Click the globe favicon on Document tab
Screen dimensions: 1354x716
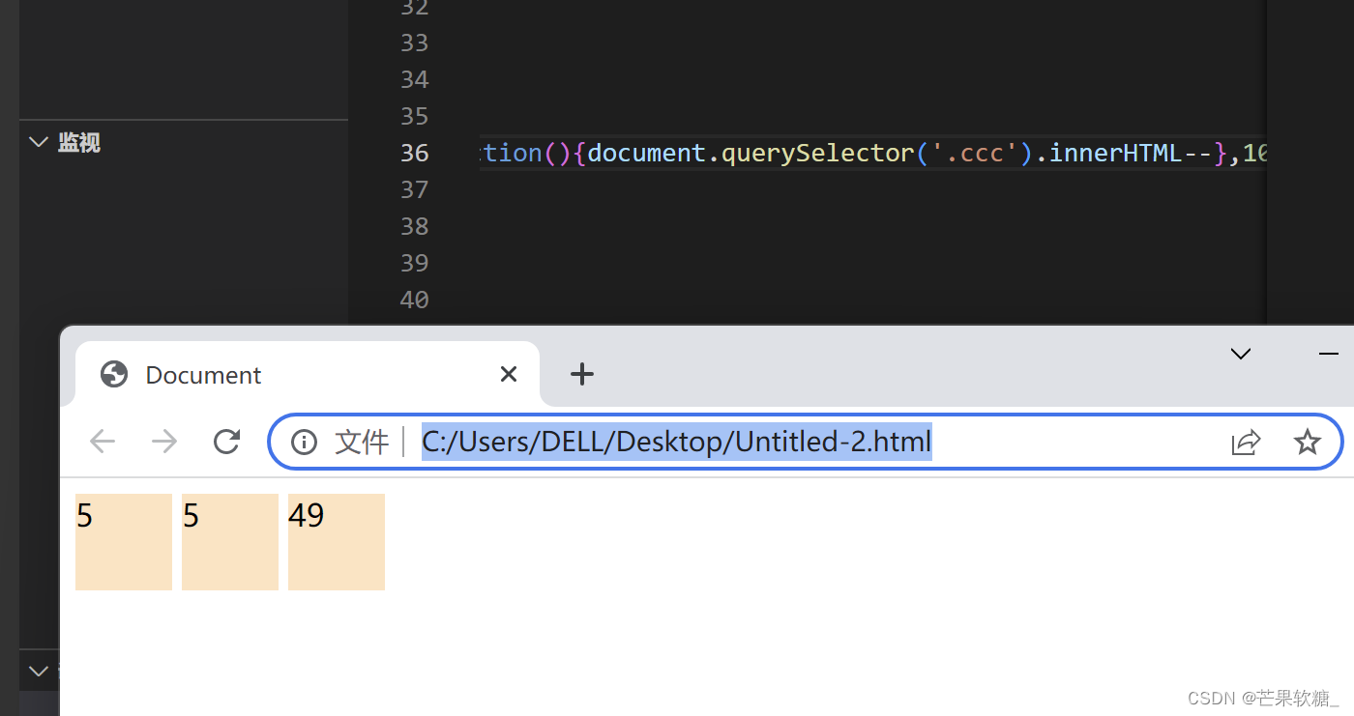pyautogui.click(x=114, y=374)
